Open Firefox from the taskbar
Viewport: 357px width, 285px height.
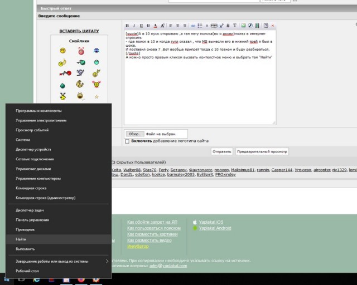81,280
